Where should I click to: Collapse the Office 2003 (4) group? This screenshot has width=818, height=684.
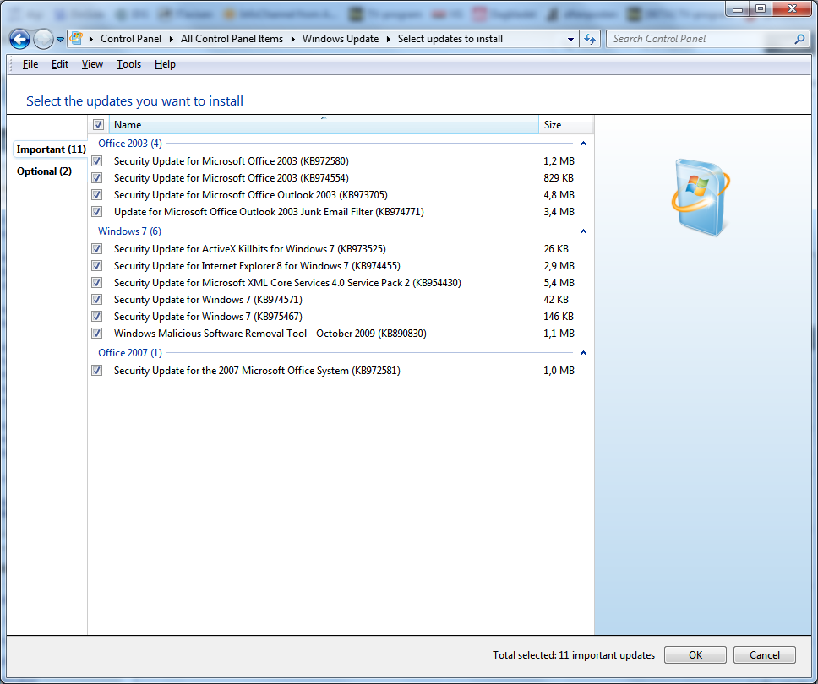tap(584, 144)
